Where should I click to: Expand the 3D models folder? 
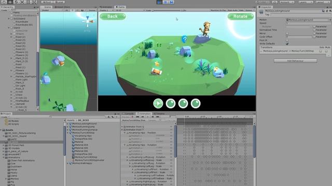[x=4, y=148]
